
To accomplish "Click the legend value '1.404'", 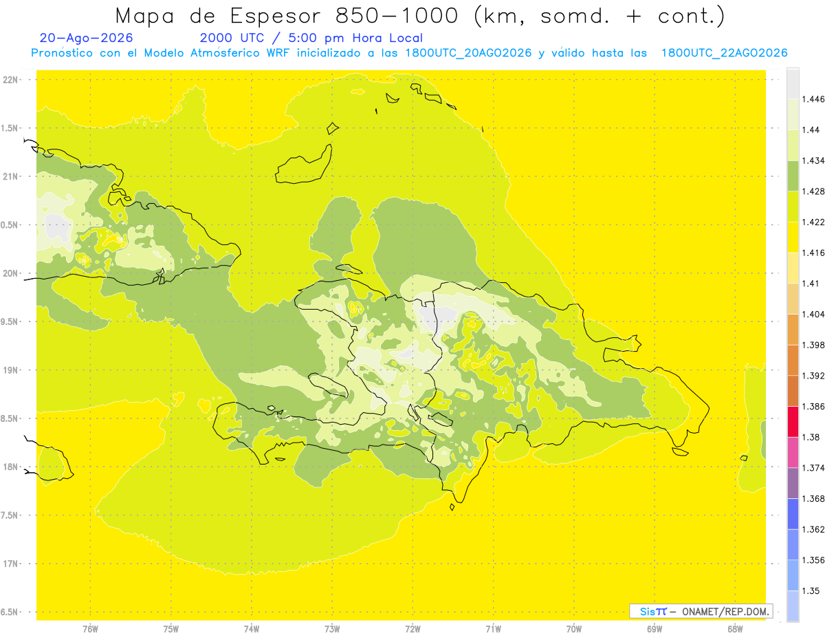I will [x=813, y=314].
